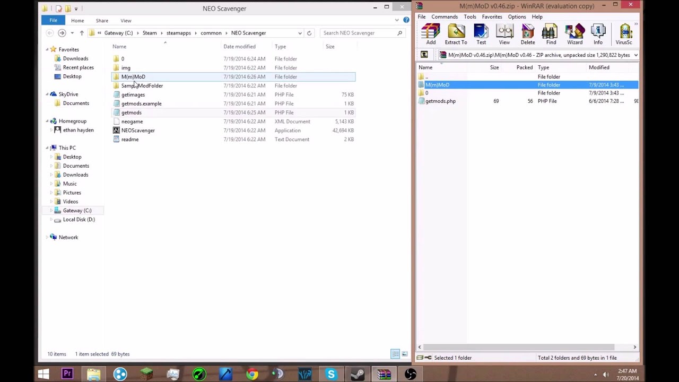Open Google Chrome from the taskbar

(x=252, y=375)
